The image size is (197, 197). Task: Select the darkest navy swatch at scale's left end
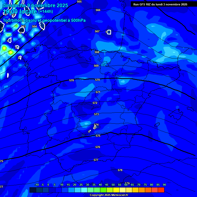(x=33, y=190)
